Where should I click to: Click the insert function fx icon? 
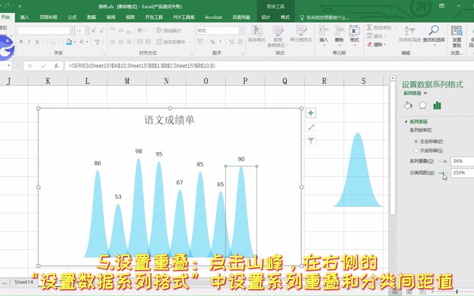point(56,66)
